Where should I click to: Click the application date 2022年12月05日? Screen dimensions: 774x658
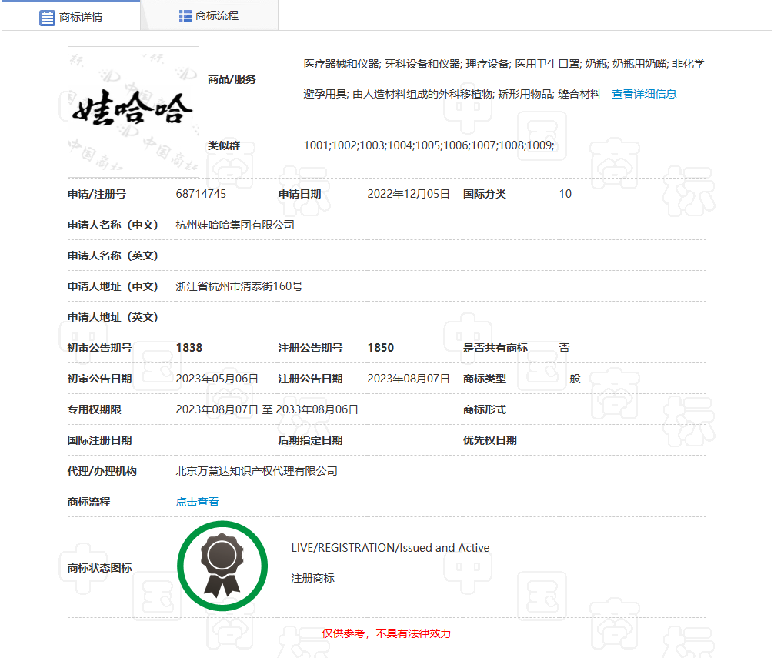409,194
